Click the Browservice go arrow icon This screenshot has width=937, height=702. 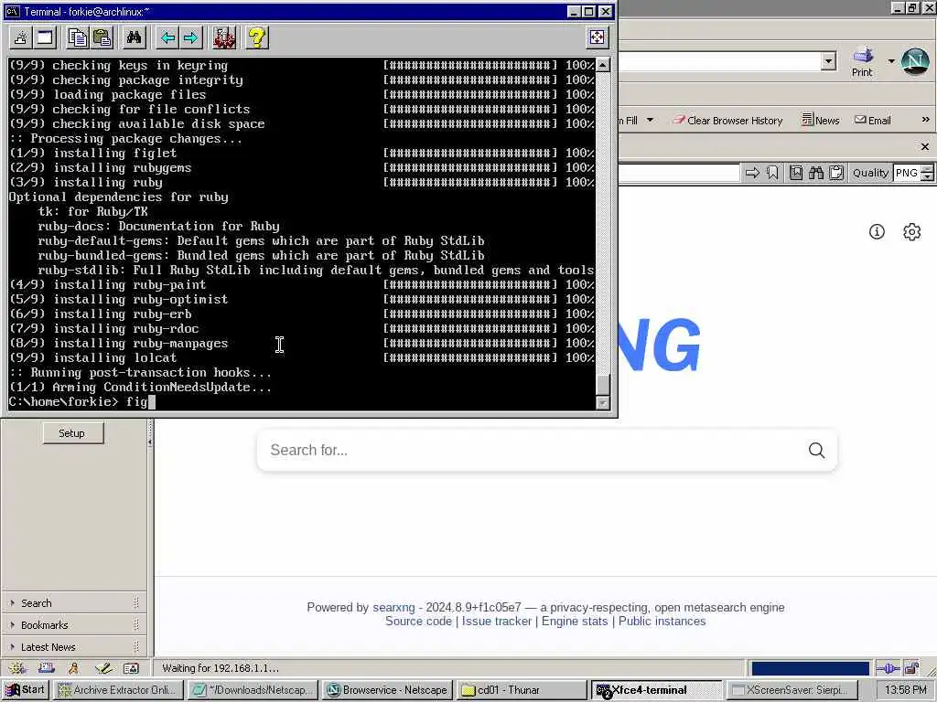click(752, 173)
